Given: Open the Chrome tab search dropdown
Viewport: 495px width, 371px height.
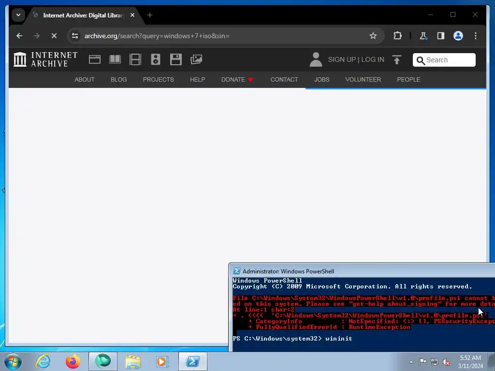Looking at the screenshot, I should 18,15.
